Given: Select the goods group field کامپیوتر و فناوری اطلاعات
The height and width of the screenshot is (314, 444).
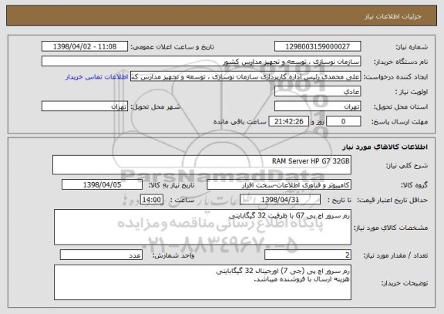Looking at the screenshot, I should [279, 184].
